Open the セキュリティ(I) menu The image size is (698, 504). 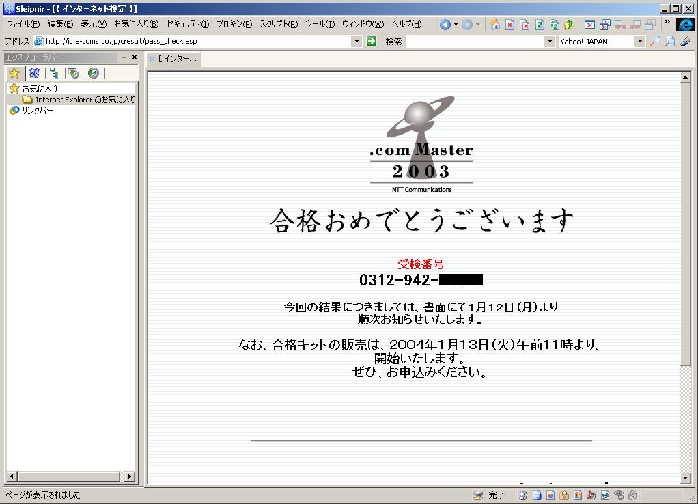point(187,24)
